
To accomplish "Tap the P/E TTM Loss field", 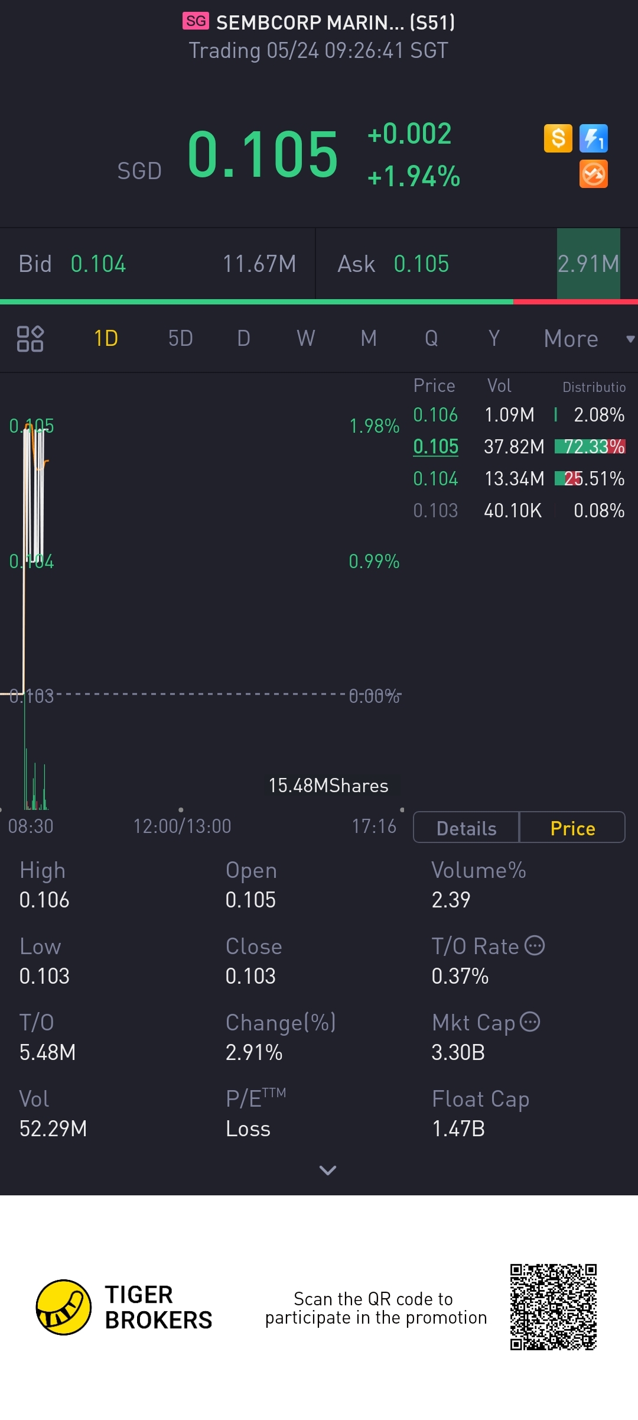I will [256, 1114].
